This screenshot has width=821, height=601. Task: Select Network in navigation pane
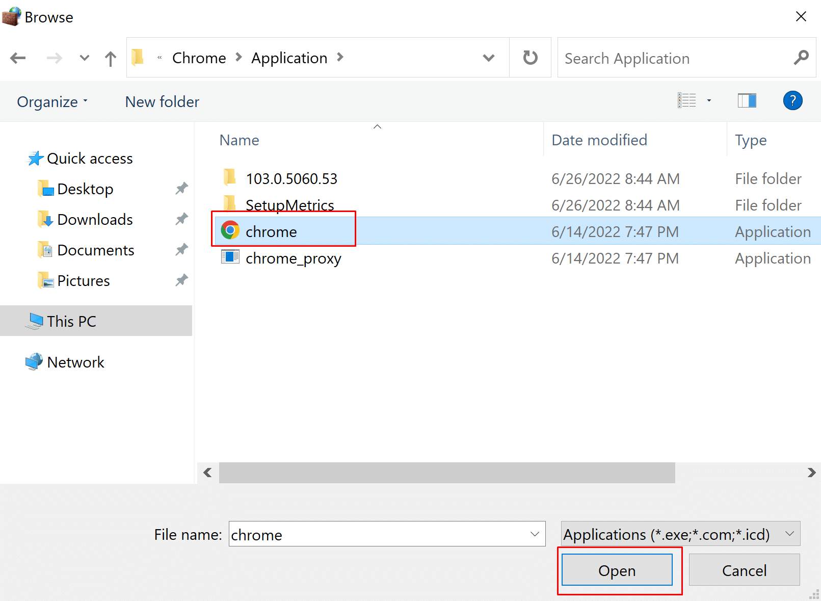(x=75, y=362)
